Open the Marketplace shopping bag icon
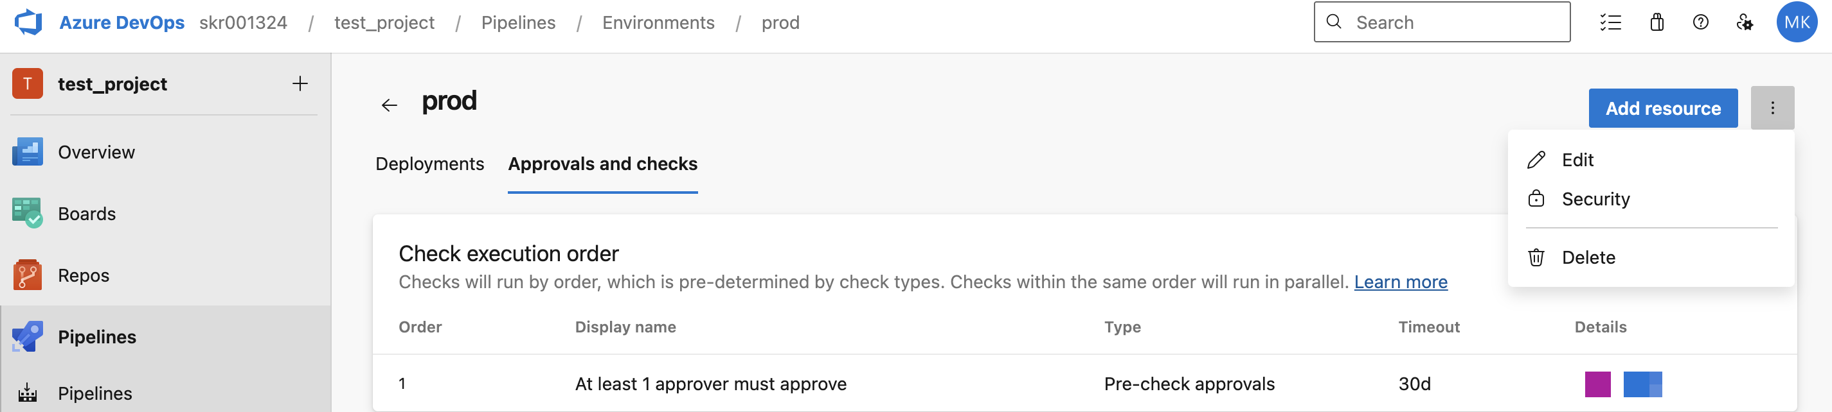This screenshot has width=1832, height=412. (1657, 22)
